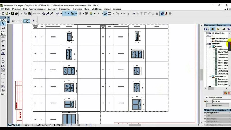The height and width of the screenshot is (130, 231).
Task: Collapse the Спецификации section triangle
Action: coord(207,97)
